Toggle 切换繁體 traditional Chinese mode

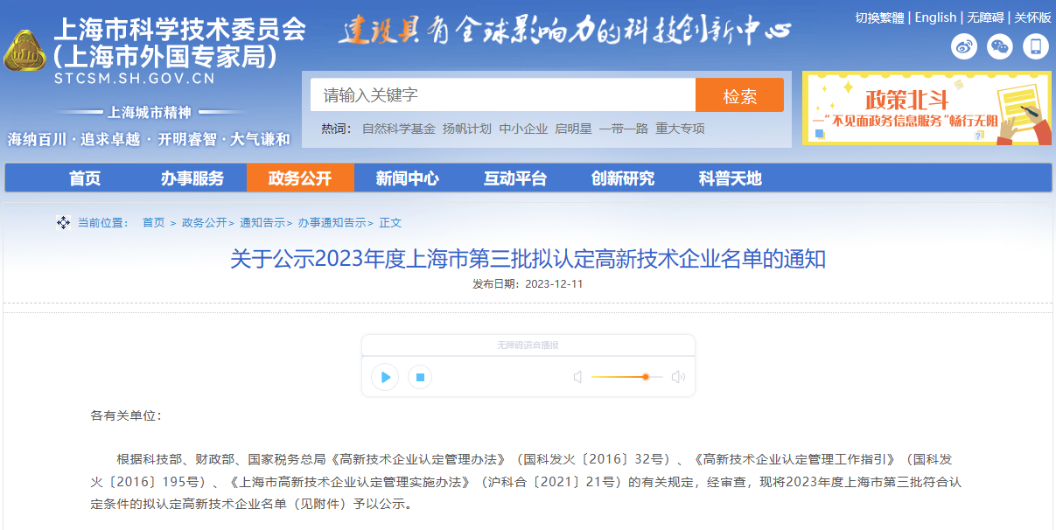point(879,17)
